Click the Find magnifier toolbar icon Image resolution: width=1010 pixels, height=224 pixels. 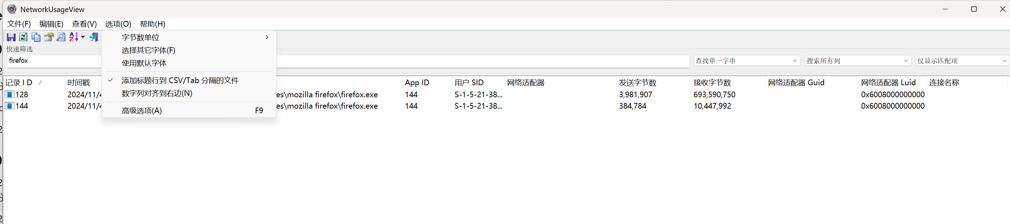coord(61,37)
